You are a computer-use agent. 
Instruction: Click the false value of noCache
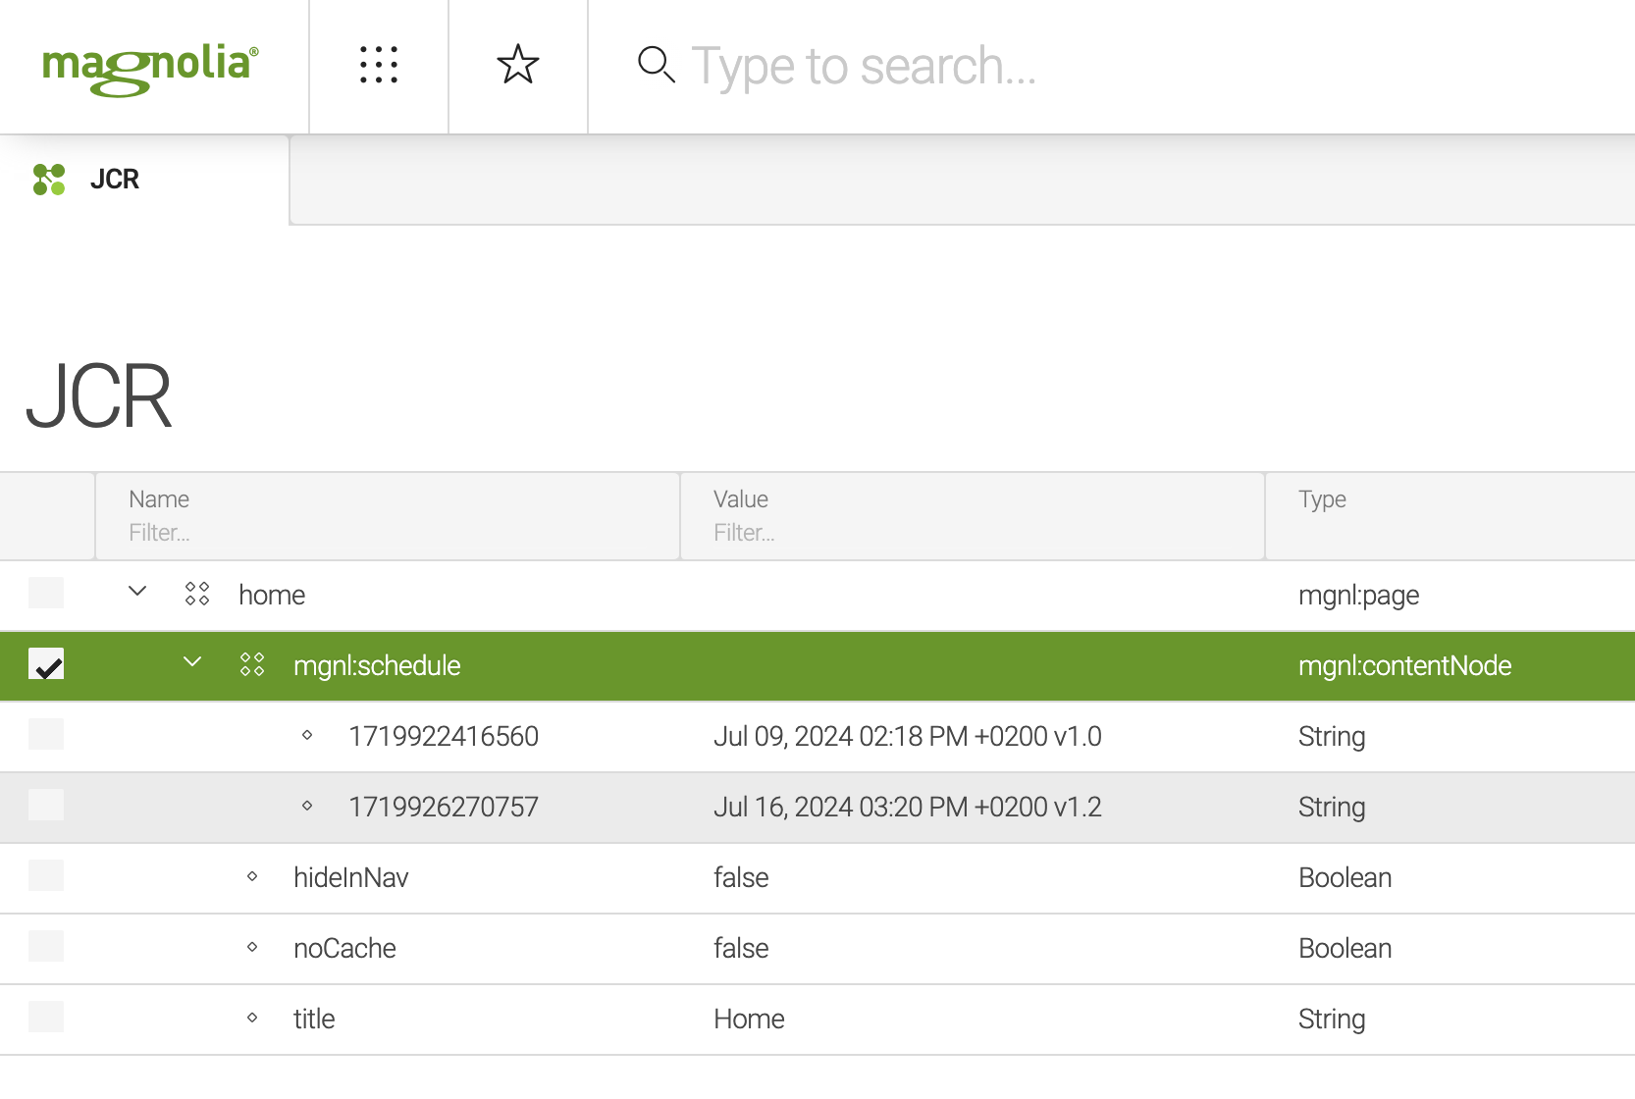click(x=741, y=949)
